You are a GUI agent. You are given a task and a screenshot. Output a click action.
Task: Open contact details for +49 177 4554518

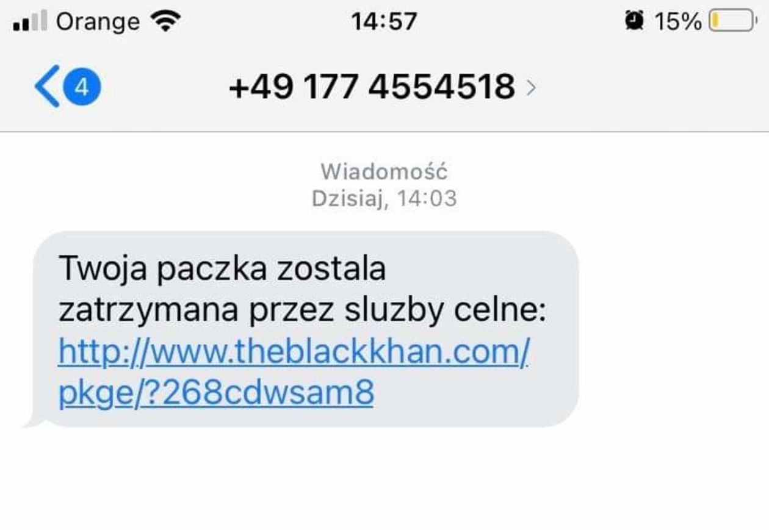(372, 87)
